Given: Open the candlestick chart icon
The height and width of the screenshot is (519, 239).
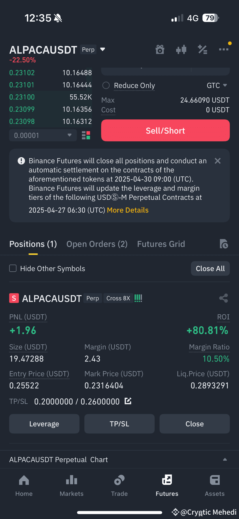Looking at the screenshot, I should coord(181,50).
